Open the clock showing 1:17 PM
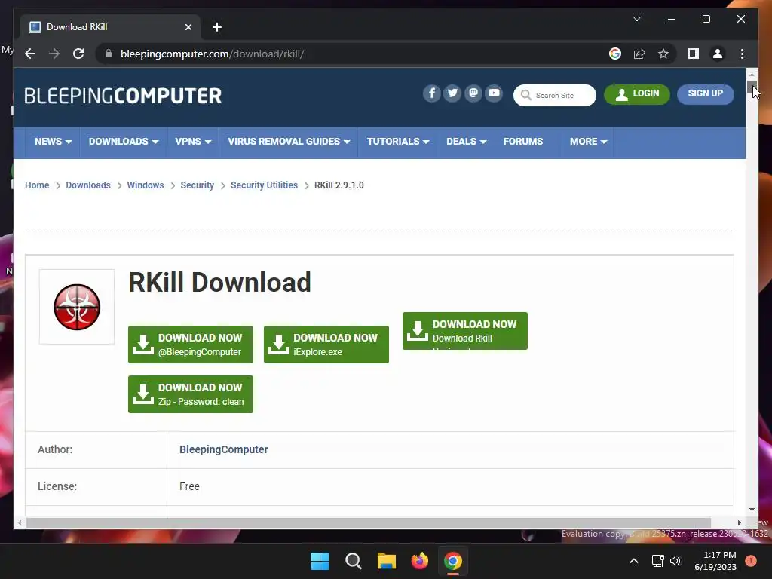The height and width of the screenshot is (579, 772). (715, 561)
